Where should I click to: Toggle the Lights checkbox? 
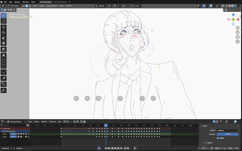point(218,138)
